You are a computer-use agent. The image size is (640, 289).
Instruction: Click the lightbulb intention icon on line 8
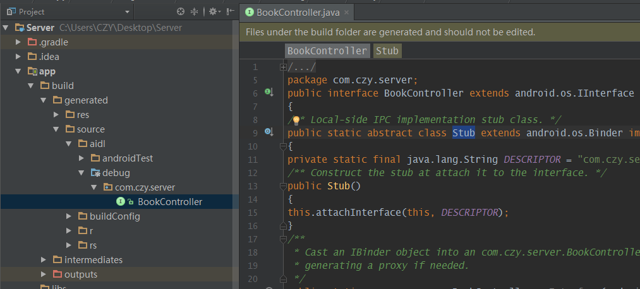click(x=296, y=121)
